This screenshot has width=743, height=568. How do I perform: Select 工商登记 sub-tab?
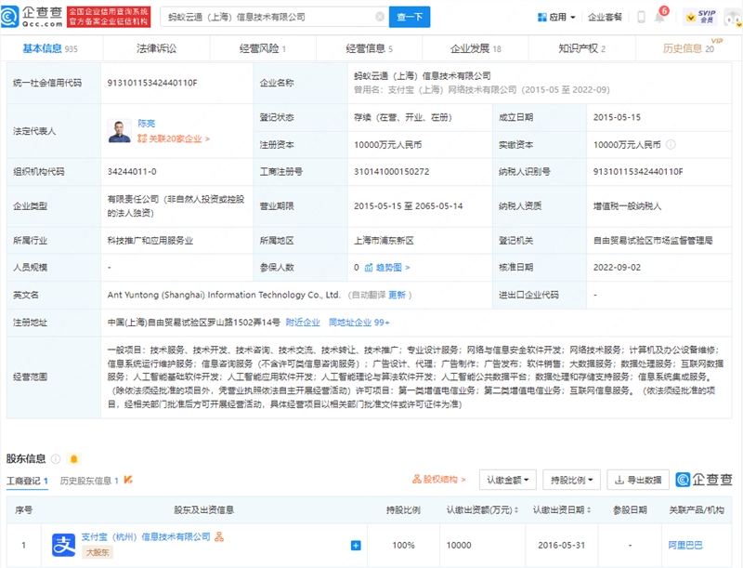pyautogui.click(x=28, y=481)
